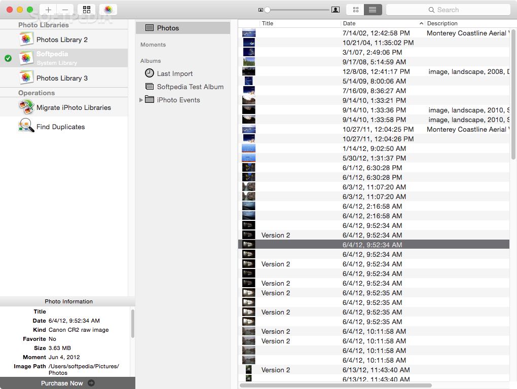Select thumbnail of the 3/1/07 photo
The height and width of the screenshot is (389, 517).
(248, 52)
